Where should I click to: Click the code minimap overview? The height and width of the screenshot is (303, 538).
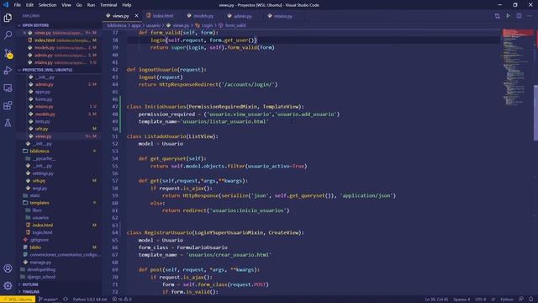[518, 67]
